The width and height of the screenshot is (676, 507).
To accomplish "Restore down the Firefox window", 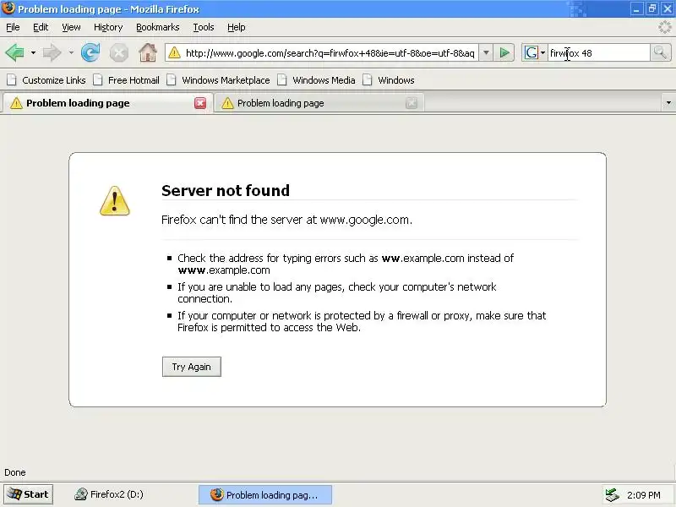I will pos(651,9).
